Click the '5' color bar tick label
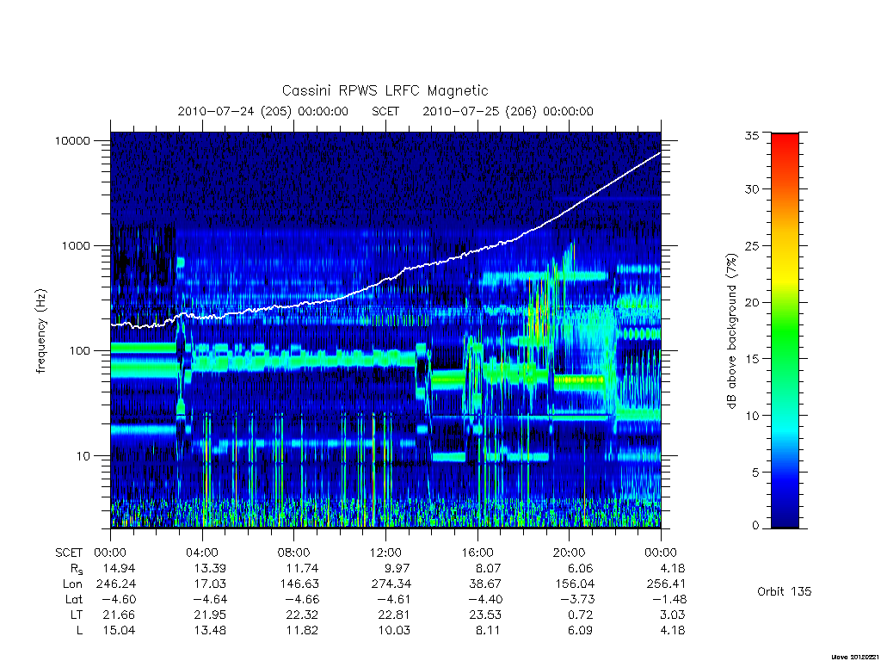Screen dimensions: 881x661 point(755,473)
